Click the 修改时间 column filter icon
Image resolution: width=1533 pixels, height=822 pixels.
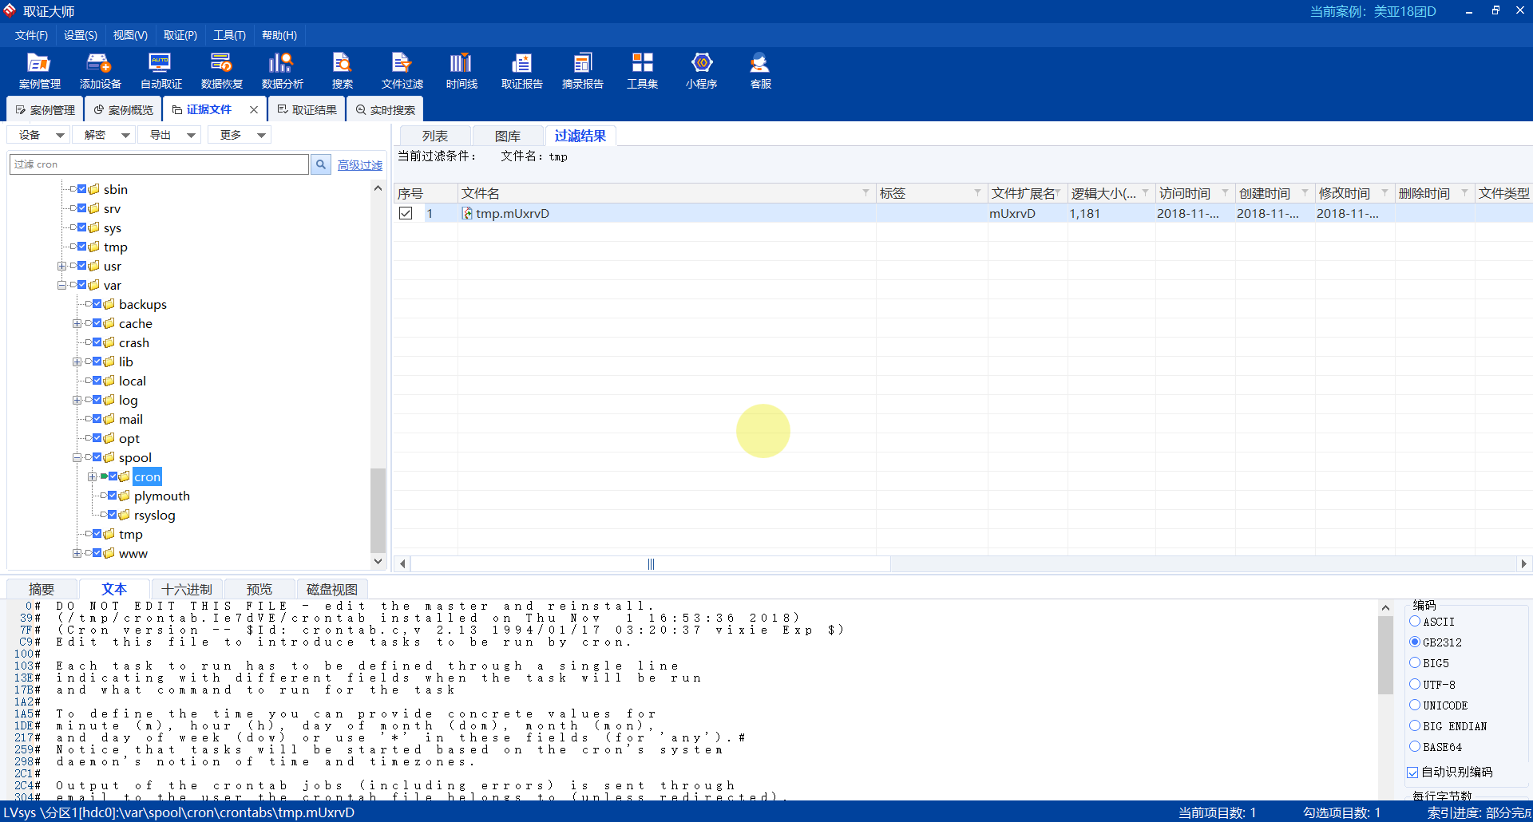(1384, 193)
